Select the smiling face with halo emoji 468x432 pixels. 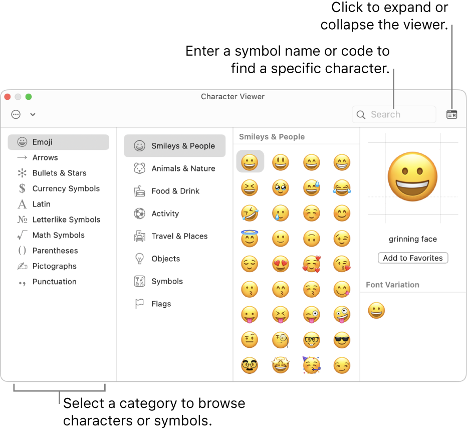pyautogui.click(x=250, y=238)
